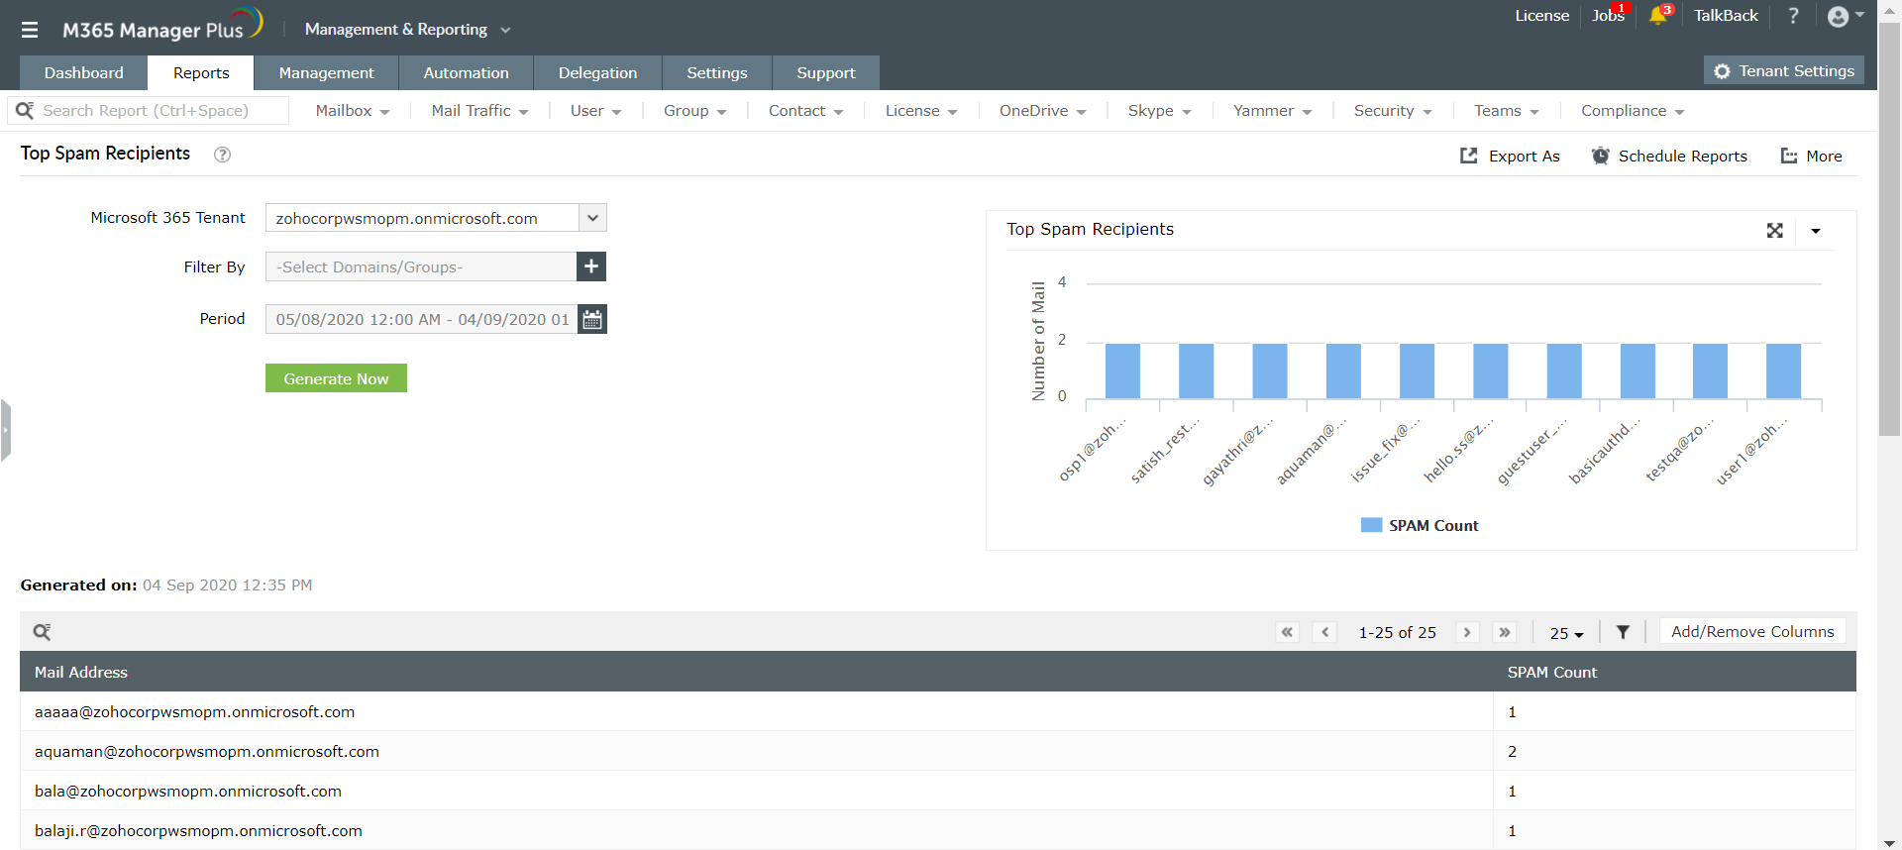1902x850 pixels.
Task: Expand the collapsed left side panel handle
Action: click(x=6, y=430)
